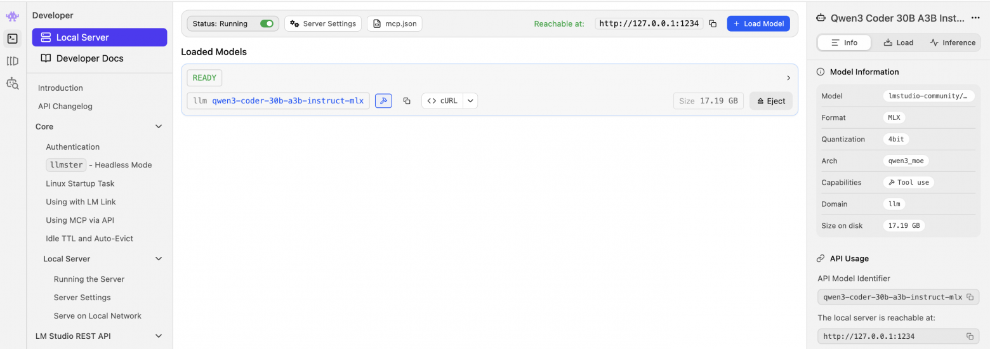This screenshot has width=990, height=349.
Task: Select the Developer terminal icon in the left rail
Action: [12, 39]
